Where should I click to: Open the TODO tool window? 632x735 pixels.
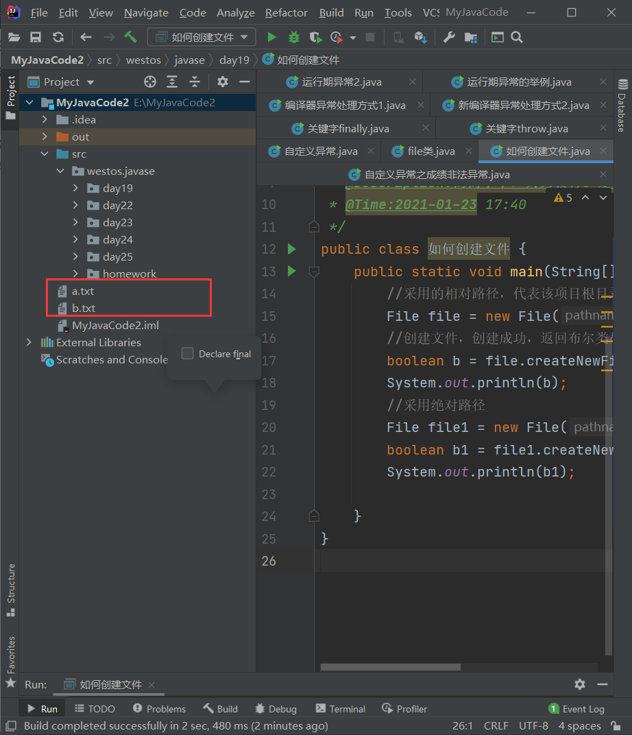click(95, 709)
